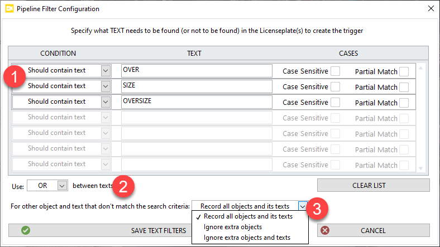Close the Pipeline Filter Configuration window
The width and height of the screenshot is (440, 247).
coord(430,8)
